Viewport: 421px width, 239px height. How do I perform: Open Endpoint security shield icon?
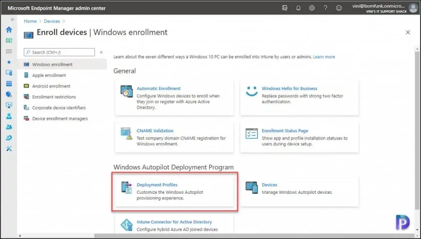(x=9, y=94)
